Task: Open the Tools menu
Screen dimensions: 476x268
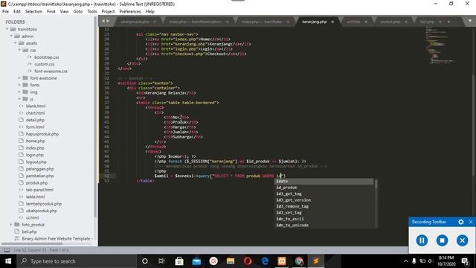Action: tap(92, 12)
